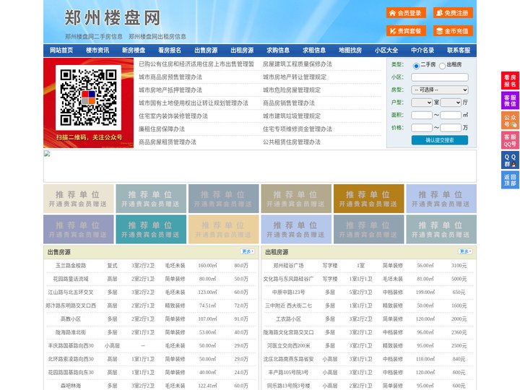Open 廉租住房保障办法 link

(162, 129)
